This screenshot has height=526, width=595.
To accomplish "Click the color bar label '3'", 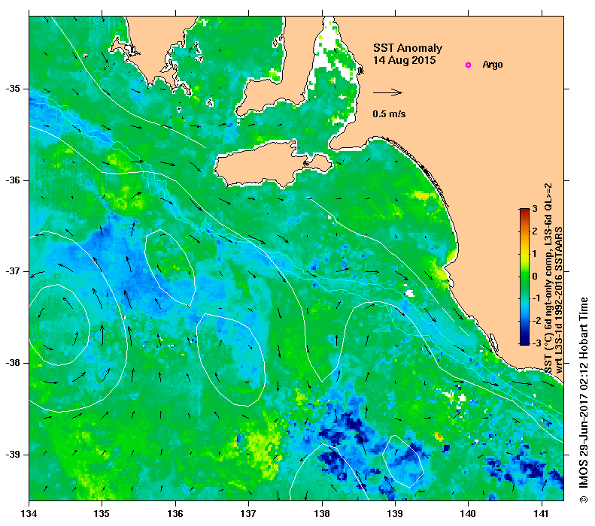I will [x=535, y=209].
